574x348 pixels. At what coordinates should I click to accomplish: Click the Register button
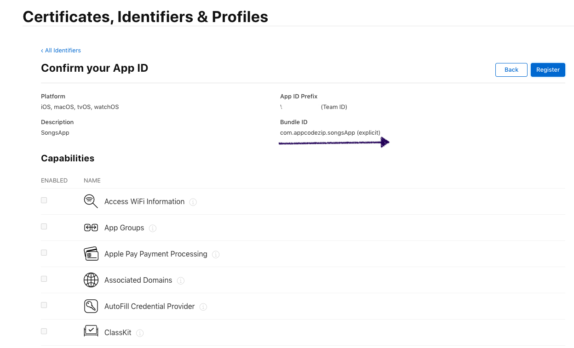tap(547, 69)
